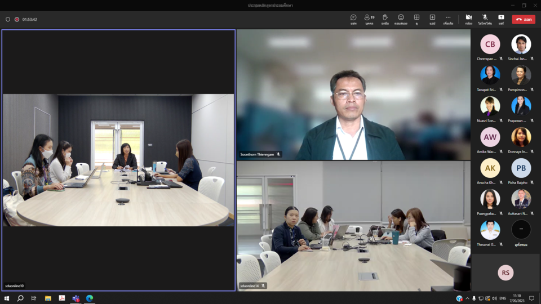
Task: Leave the meeting with red button
Action: click(524, 19)
